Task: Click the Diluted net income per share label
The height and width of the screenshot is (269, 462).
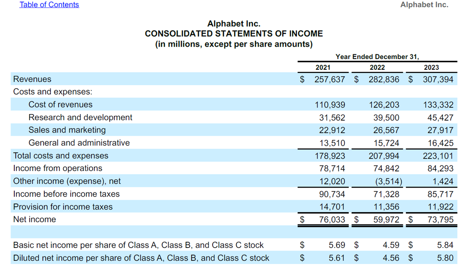Action: tap(141, 258)
